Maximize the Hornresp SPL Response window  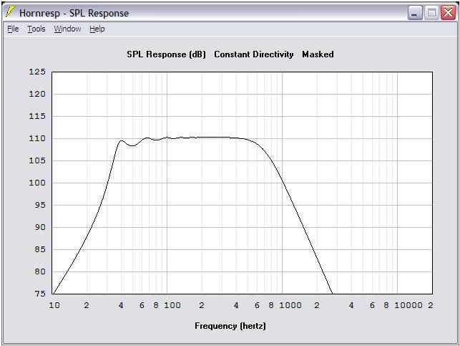pyautogui.click(x=431, y=13)
